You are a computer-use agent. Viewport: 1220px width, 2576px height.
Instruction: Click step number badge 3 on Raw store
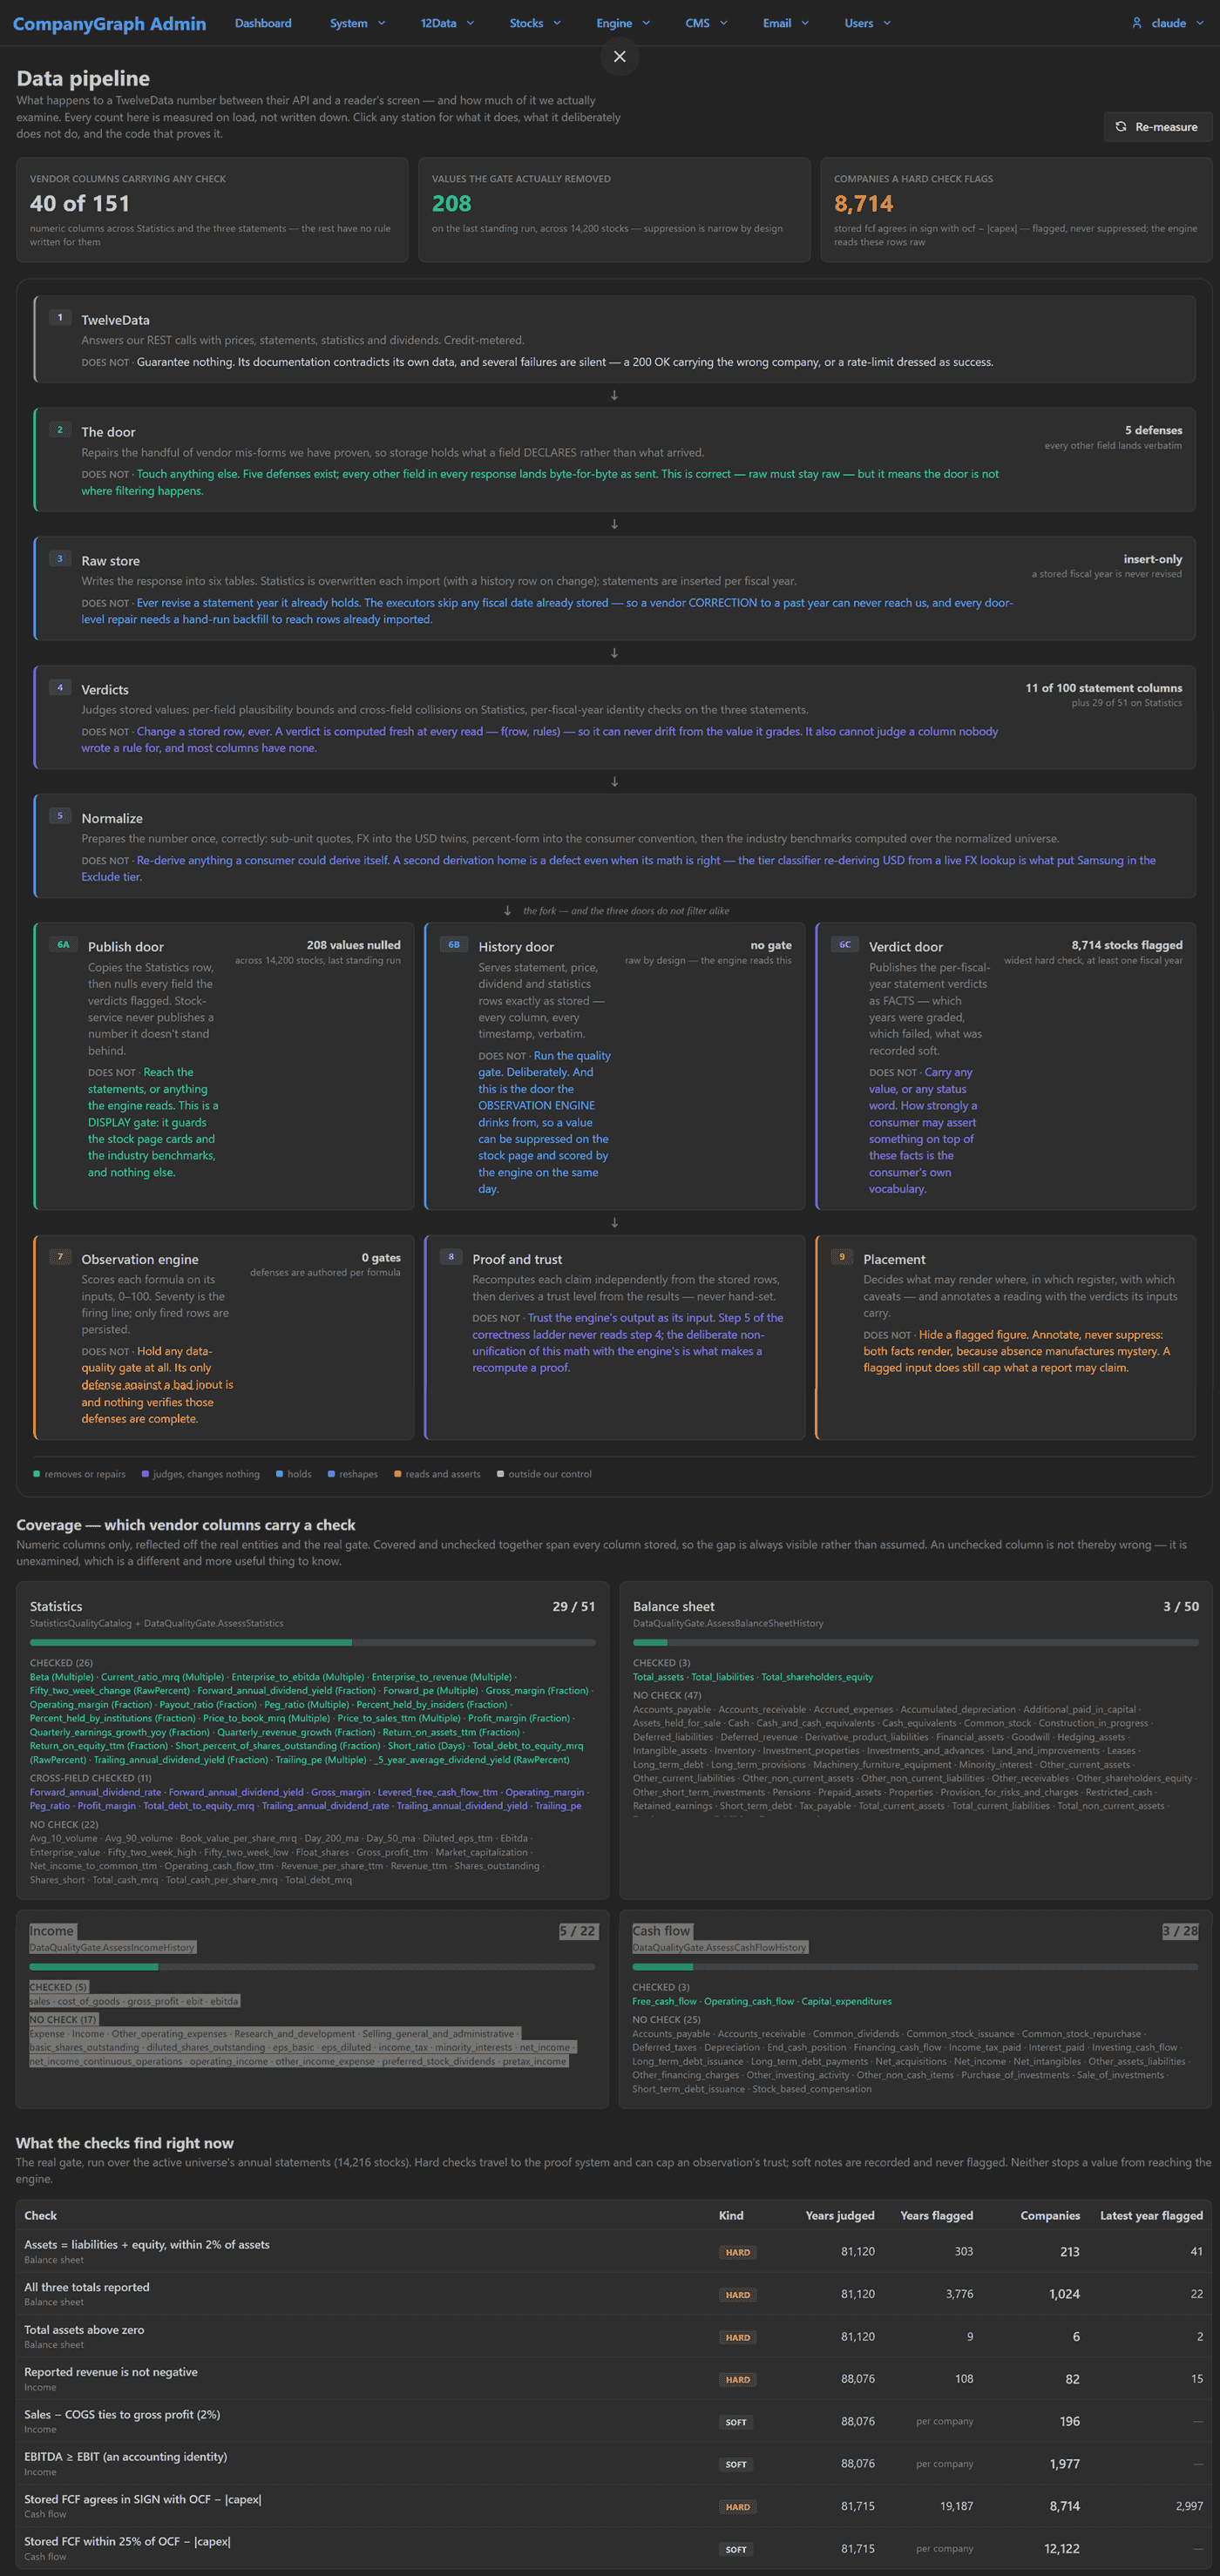[60, 558]
